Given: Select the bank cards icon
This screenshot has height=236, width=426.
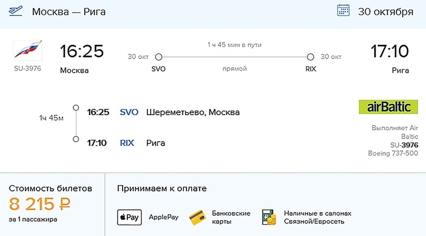Looking at the screenshot, I should click(198, 217).
